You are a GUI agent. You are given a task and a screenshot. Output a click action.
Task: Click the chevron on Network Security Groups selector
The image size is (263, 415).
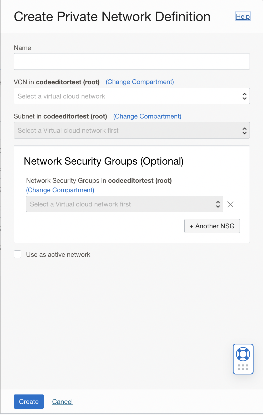click(218, 204)
